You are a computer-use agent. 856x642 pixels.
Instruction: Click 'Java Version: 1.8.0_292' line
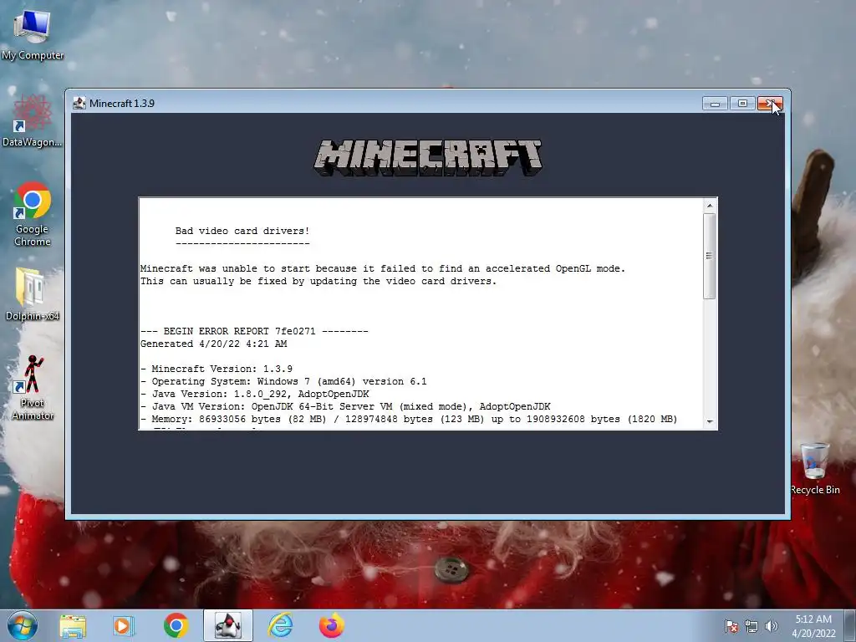click(x=255, y=395)
